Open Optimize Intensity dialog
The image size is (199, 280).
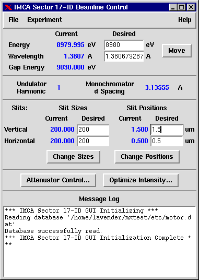click(x=141, y=180)
